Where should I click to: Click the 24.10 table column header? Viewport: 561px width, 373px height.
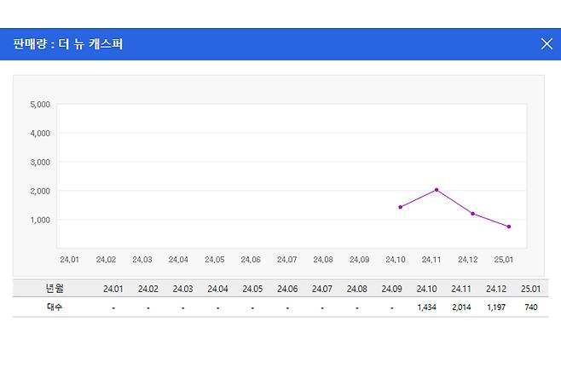coord(426,289)
